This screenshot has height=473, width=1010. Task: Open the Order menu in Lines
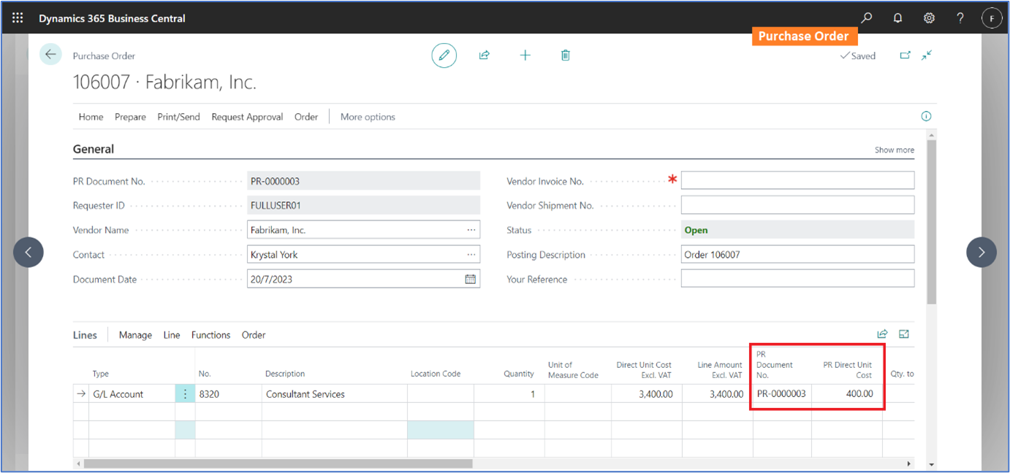coord(254,335)
